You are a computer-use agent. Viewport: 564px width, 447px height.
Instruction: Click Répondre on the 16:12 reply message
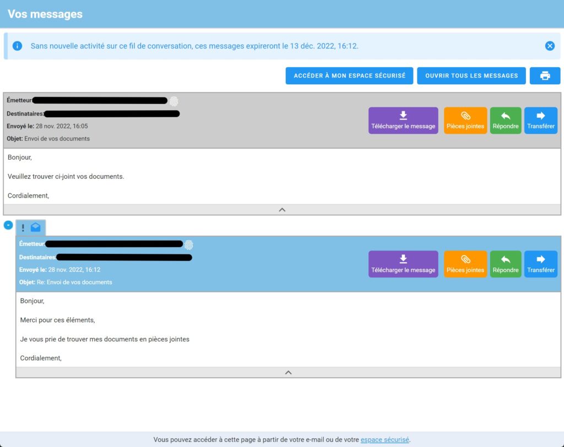pos(506,264)
